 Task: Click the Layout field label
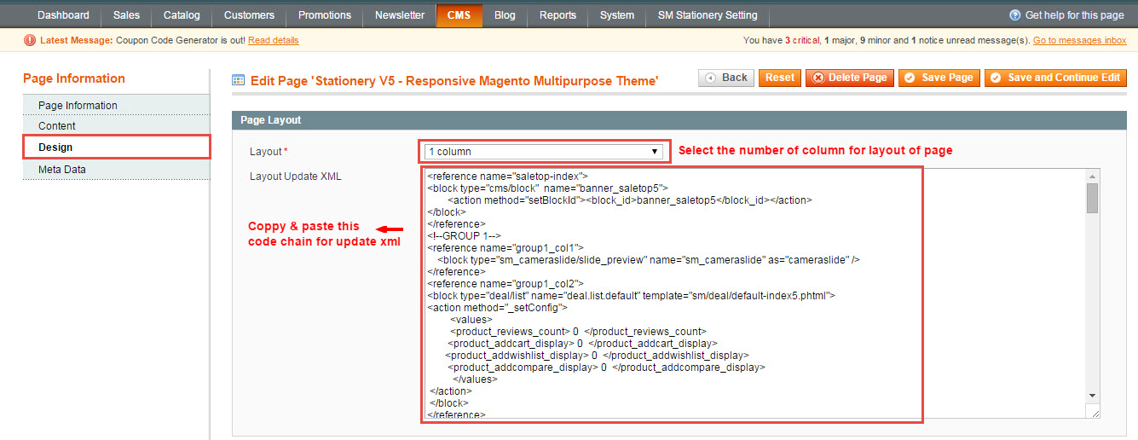(x=269, y=152)
